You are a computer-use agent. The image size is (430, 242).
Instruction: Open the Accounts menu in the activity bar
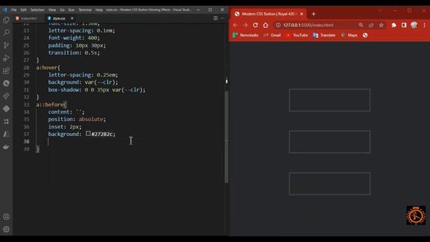(6, 216)
